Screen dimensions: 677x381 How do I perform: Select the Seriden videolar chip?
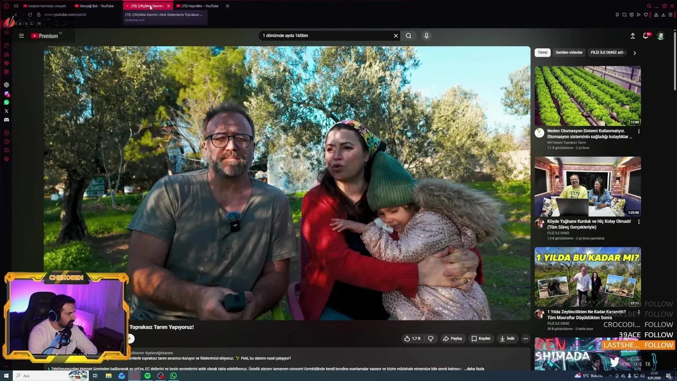(569, 52)
